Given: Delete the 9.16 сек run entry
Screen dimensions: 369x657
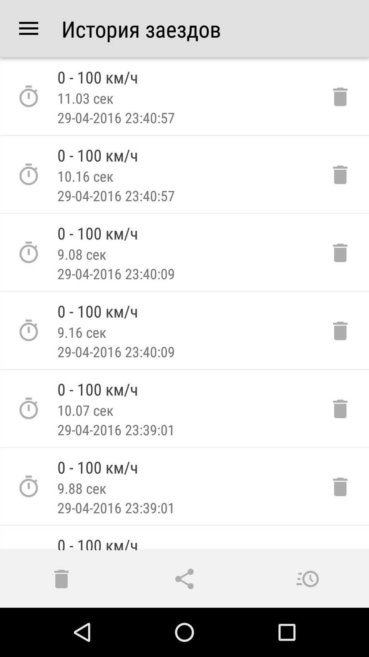Looking at the screenshot, I should point(340,331).
